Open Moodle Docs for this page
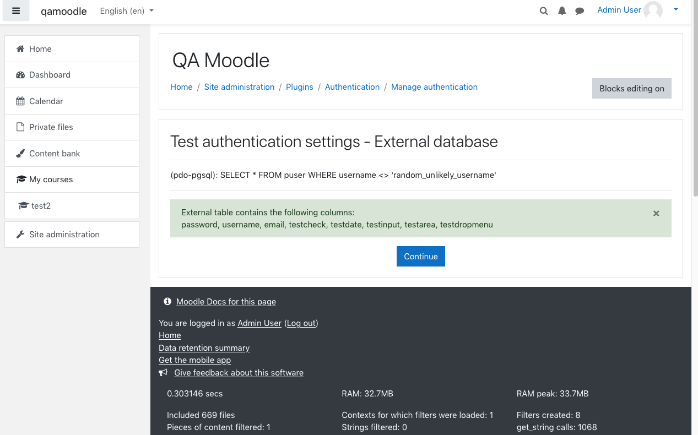698x435 pixels. [x=226, y=302]
